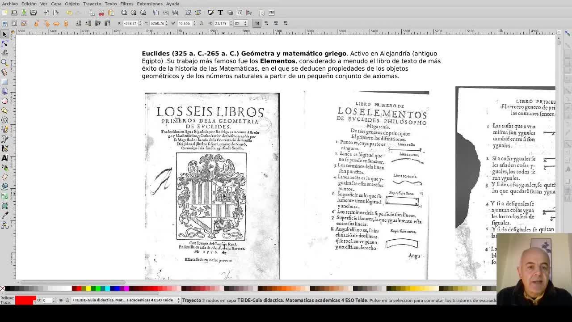Select the Text tool in toolbox
The height and width of the screenshot is (322, 572).
click(x=5, y=158)
